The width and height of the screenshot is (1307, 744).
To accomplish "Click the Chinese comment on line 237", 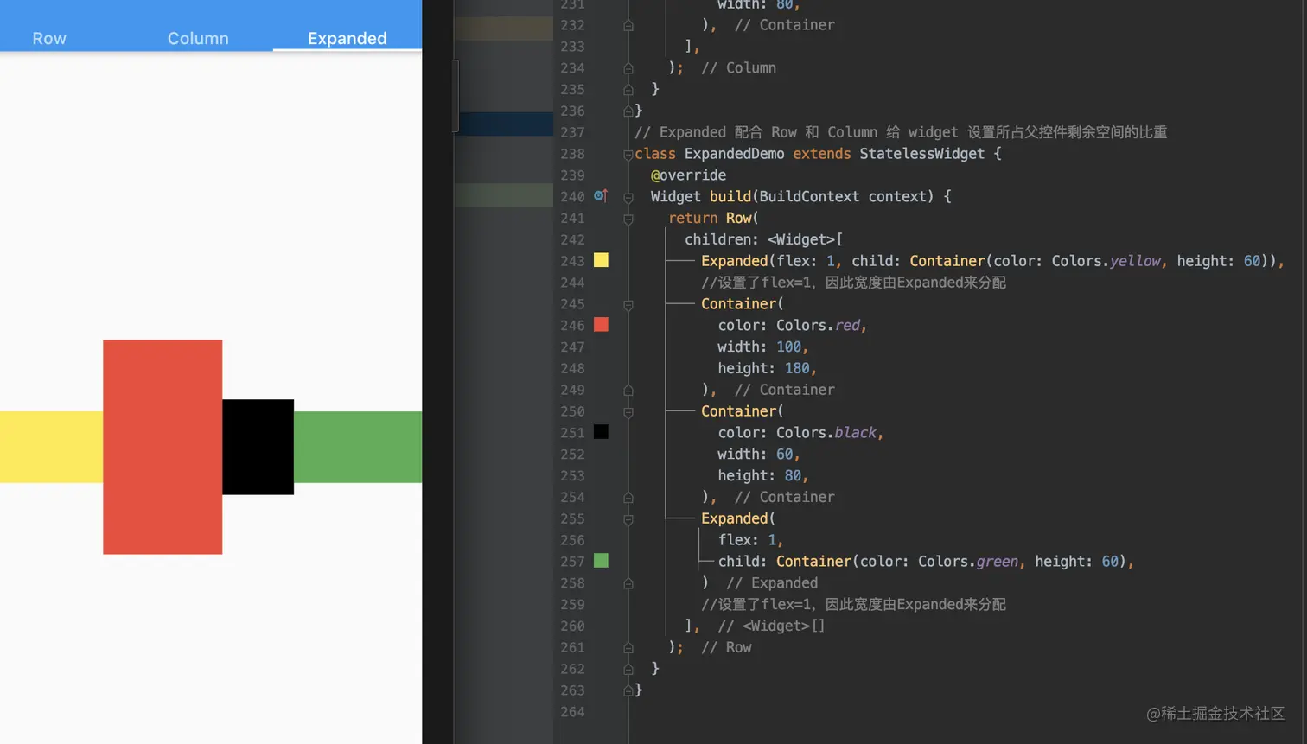I will coord(901,132).
